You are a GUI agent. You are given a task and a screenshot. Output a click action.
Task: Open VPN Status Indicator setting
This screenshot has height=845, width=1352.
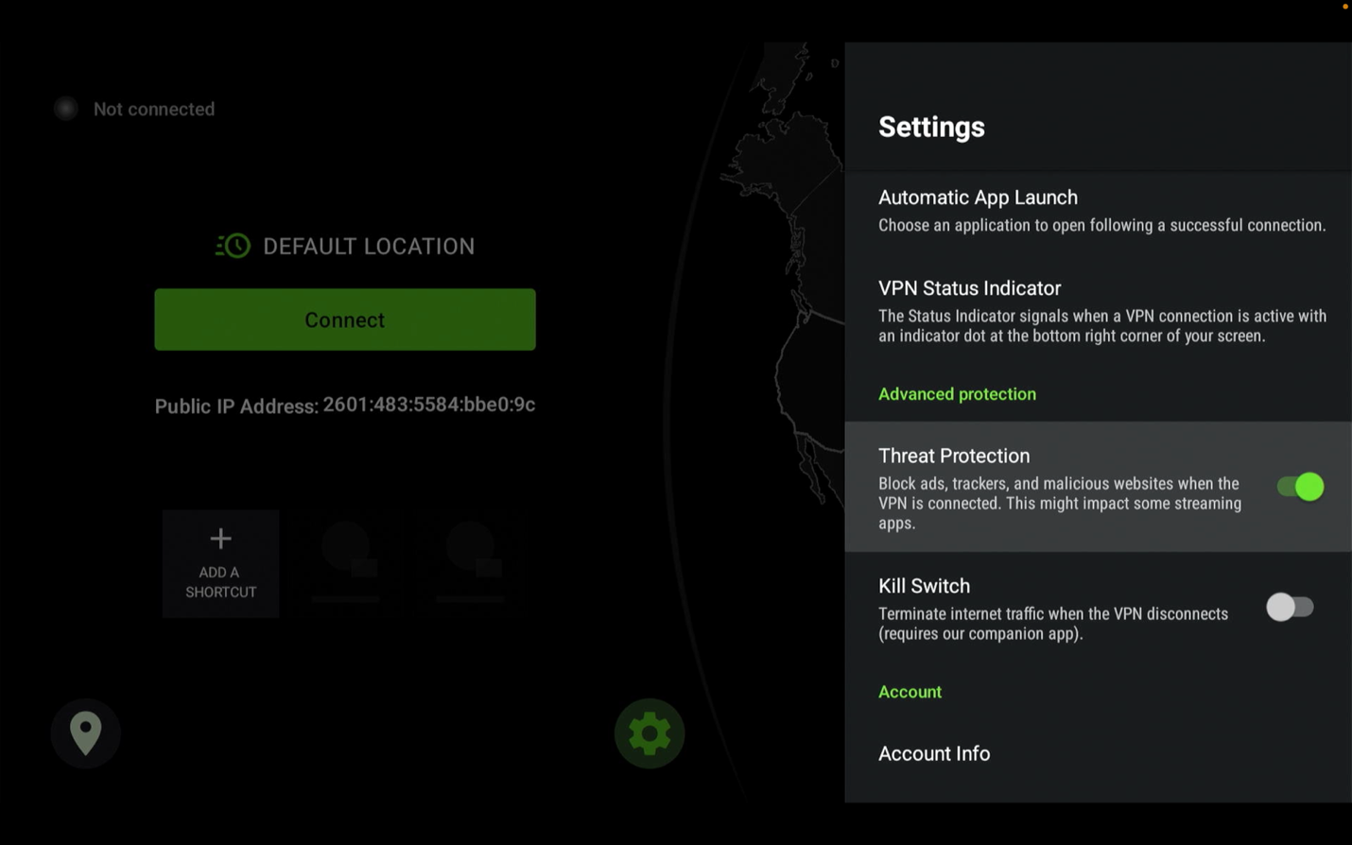pos(1098,311)
